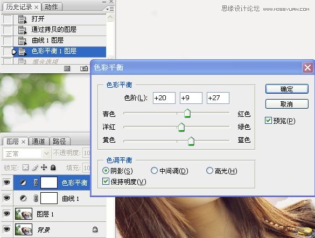Click the 色彩平衡 layer mask thumbnail
This screenshot has width=315, height=238.
pos(49,183)
